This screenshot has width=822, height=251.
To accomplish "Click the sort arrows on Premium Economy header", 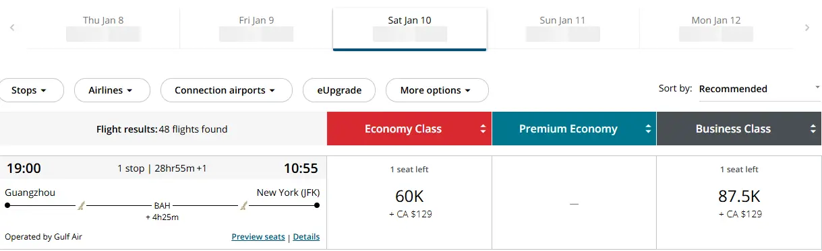I will pyautogui.click(x=648, y=129).
